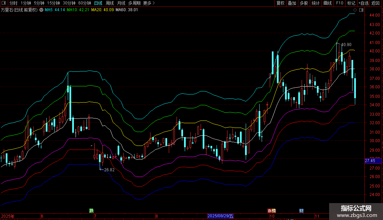This screenshot has width=383, height=220.
Task: Click the 26.82 low price annotation
Action: 109,170
